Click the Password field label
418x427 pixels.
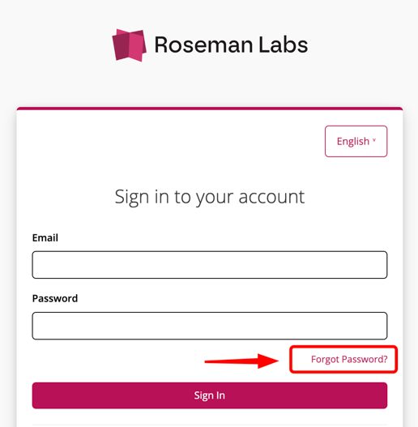[x=55, y=298]
